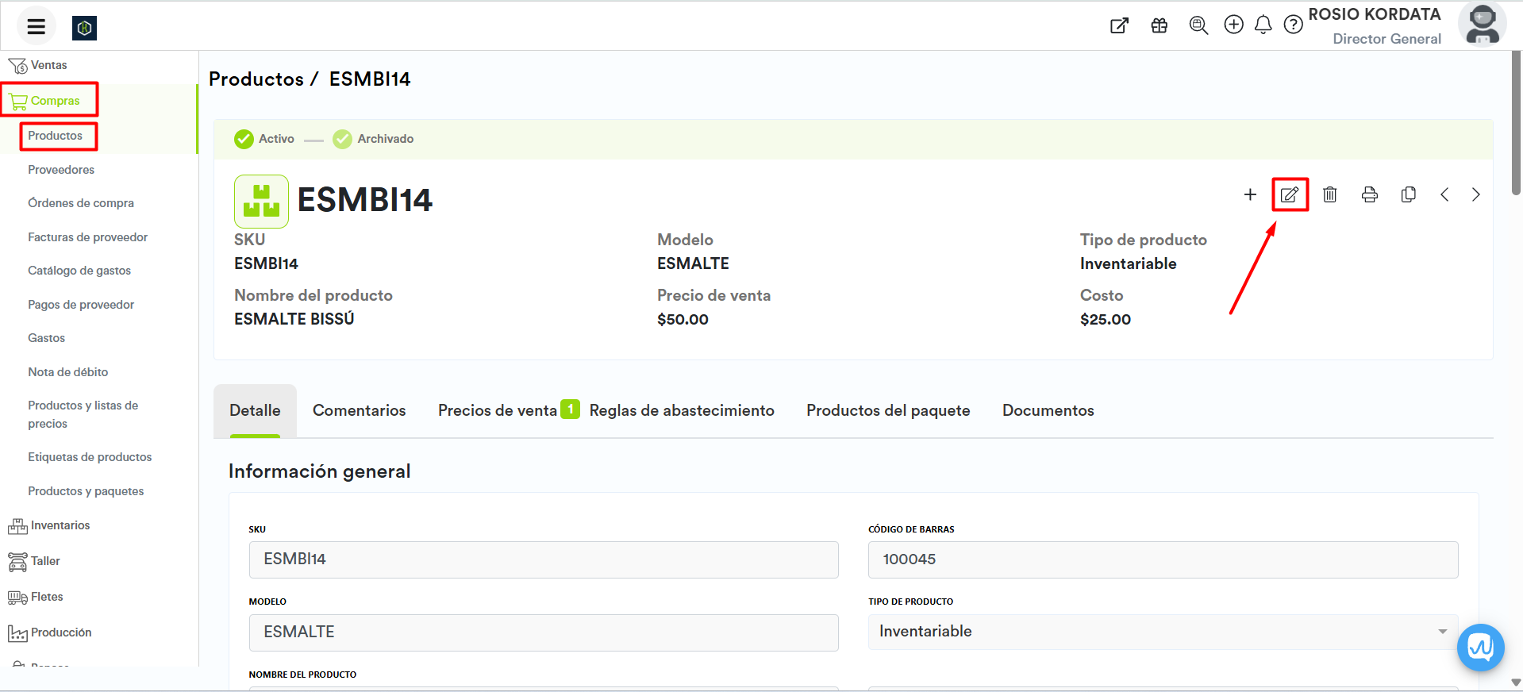Set status to Activo
Viewport: 1523px width, 692px height.
[264, 139]
